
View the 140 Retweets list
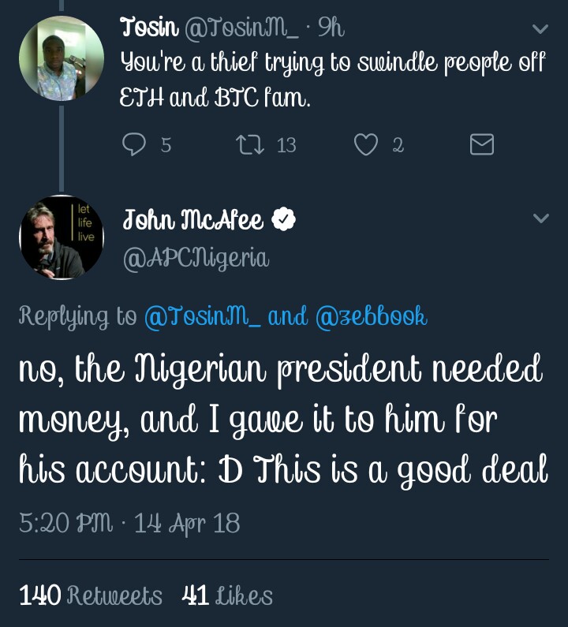pyautogui.click(x=90, y=595)
